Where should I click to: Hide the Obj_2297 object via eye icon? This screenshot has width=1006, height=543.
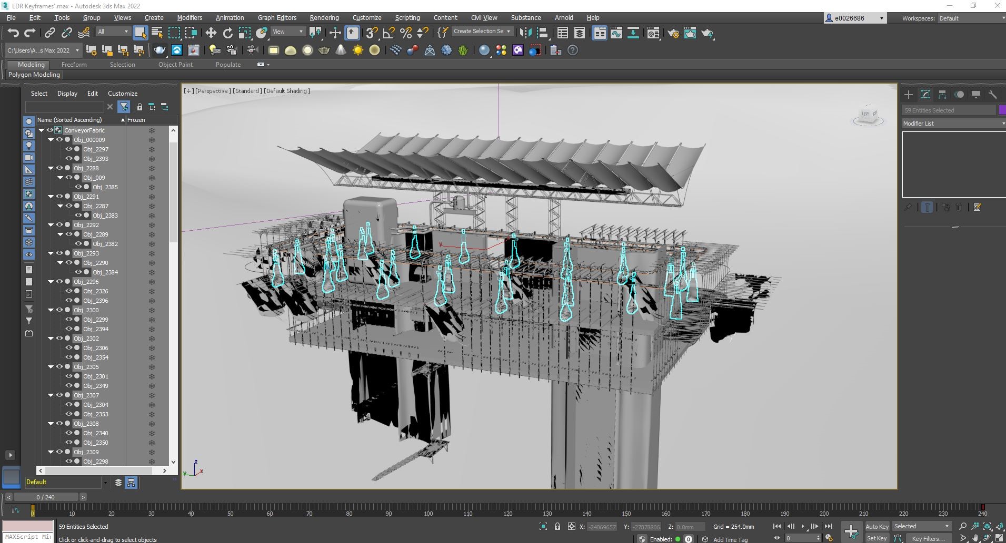68,149
